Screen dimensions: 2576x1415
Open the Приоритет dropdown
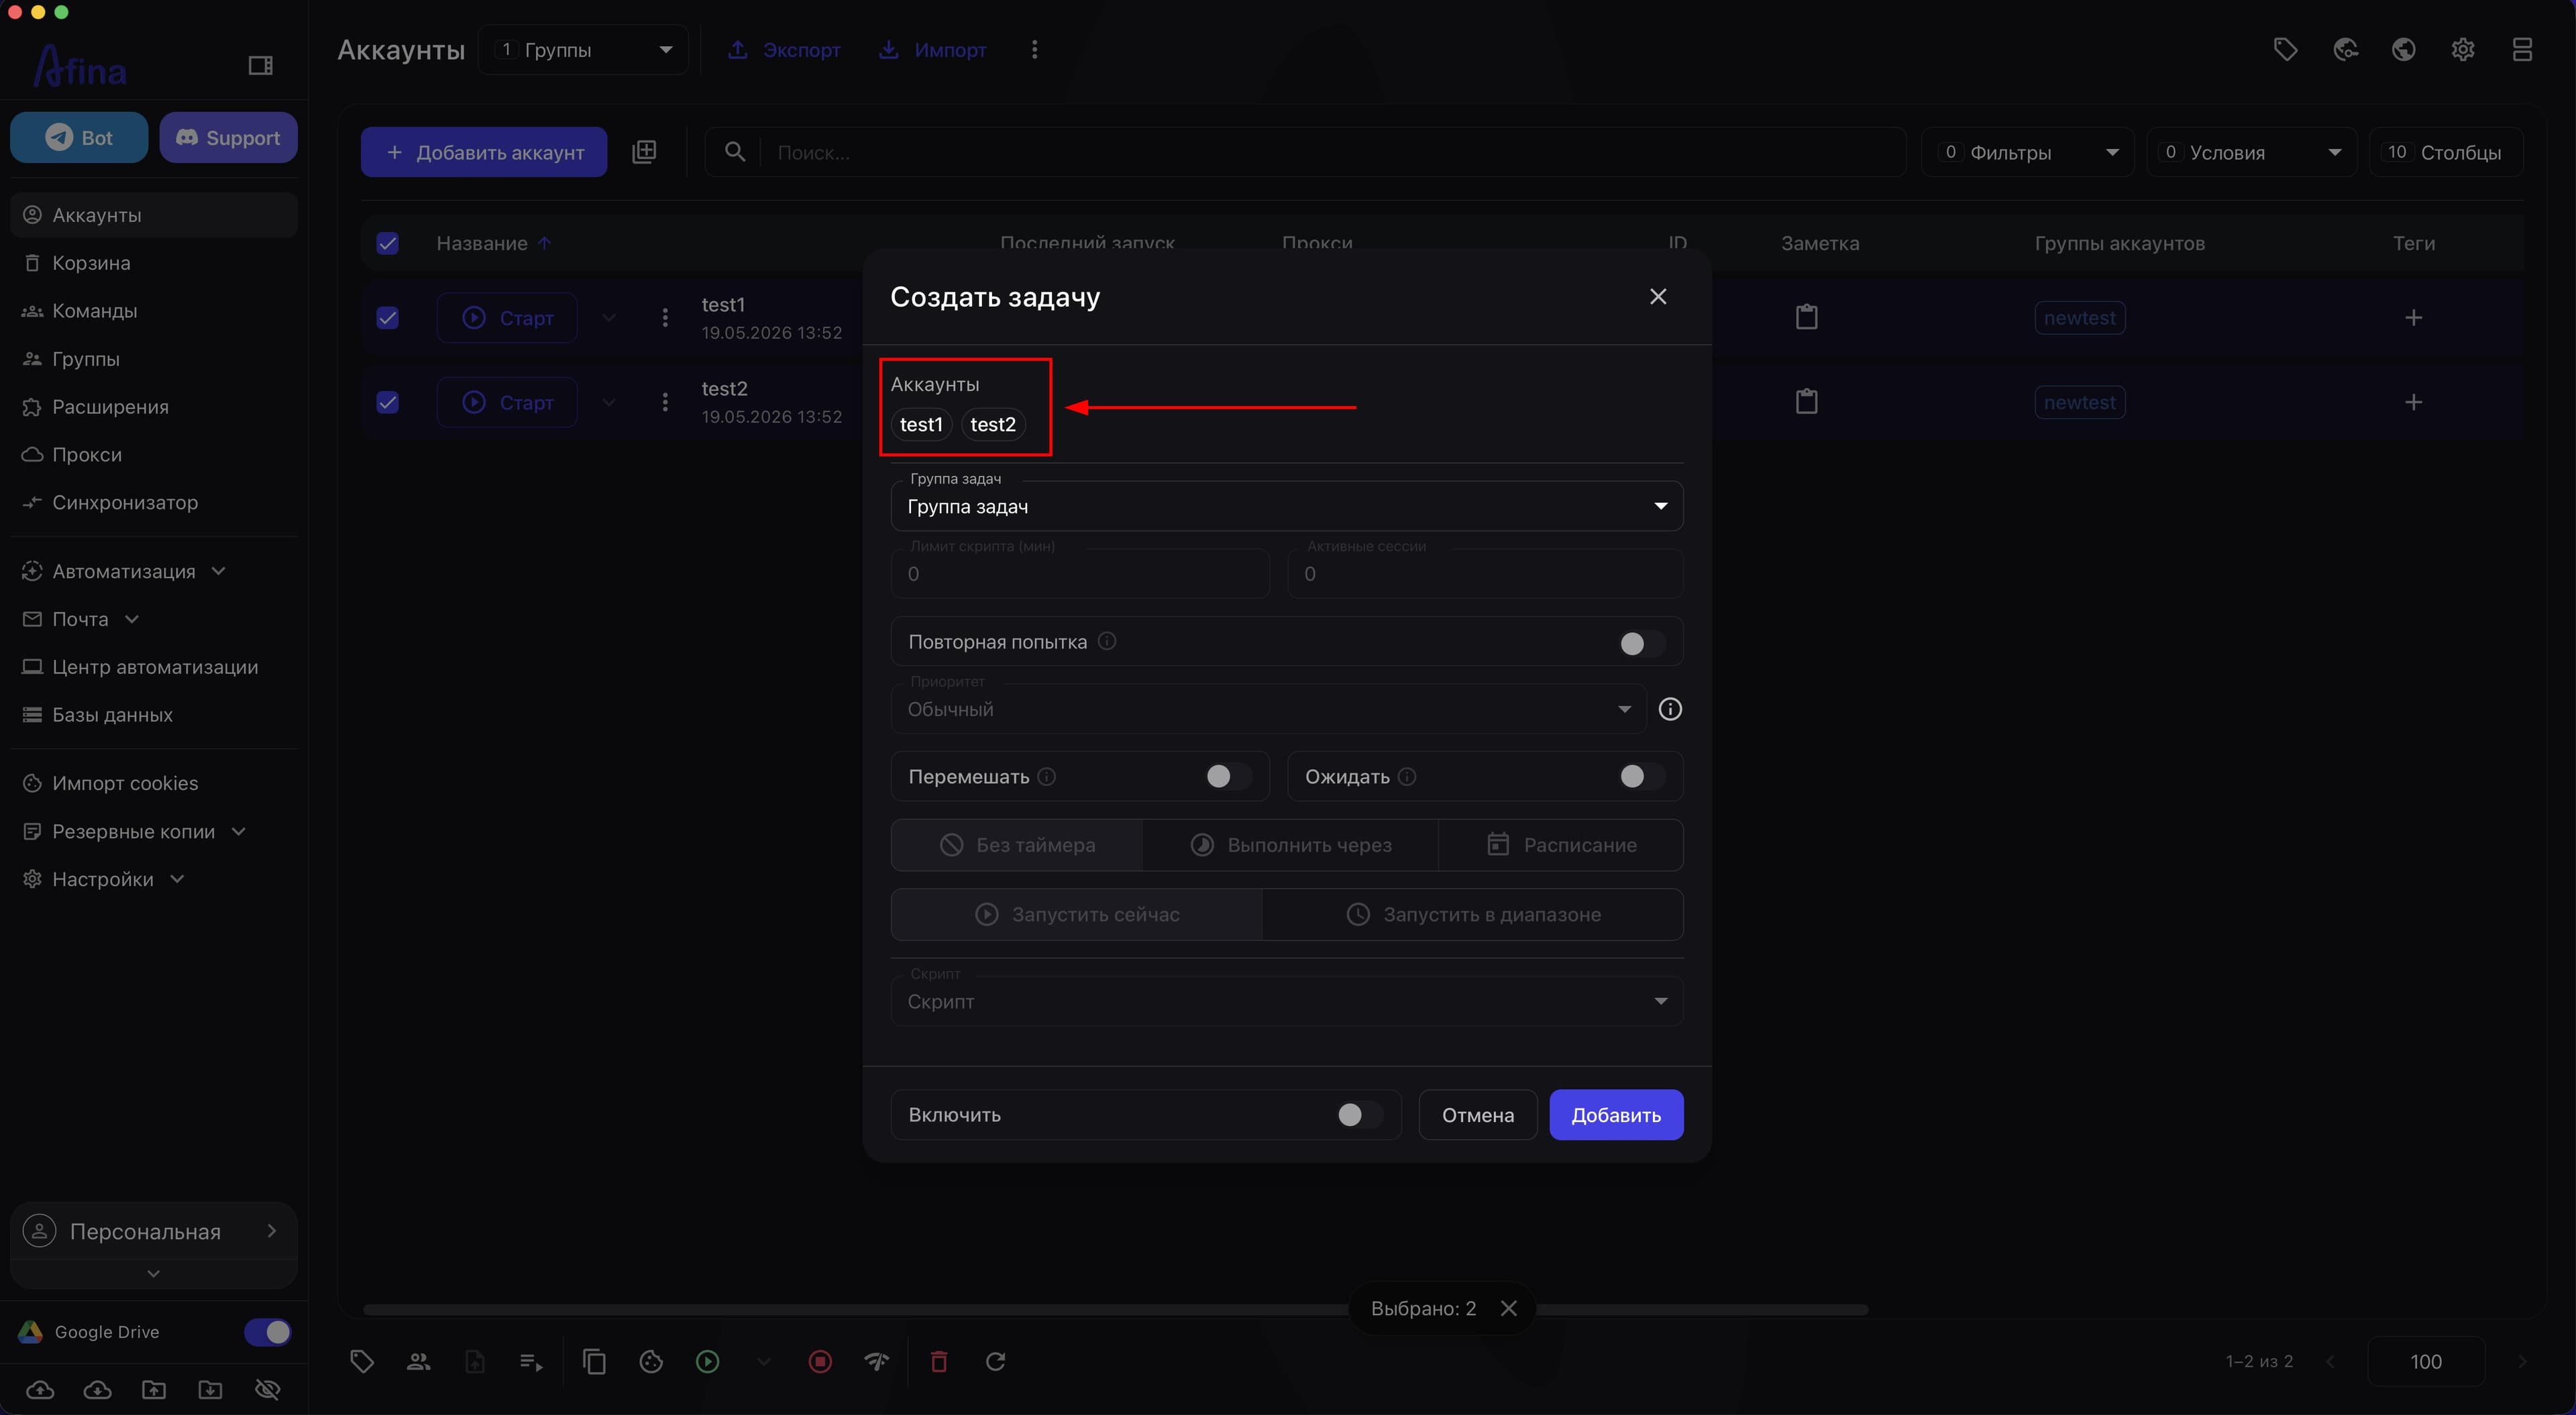(x=1268, y=709)
